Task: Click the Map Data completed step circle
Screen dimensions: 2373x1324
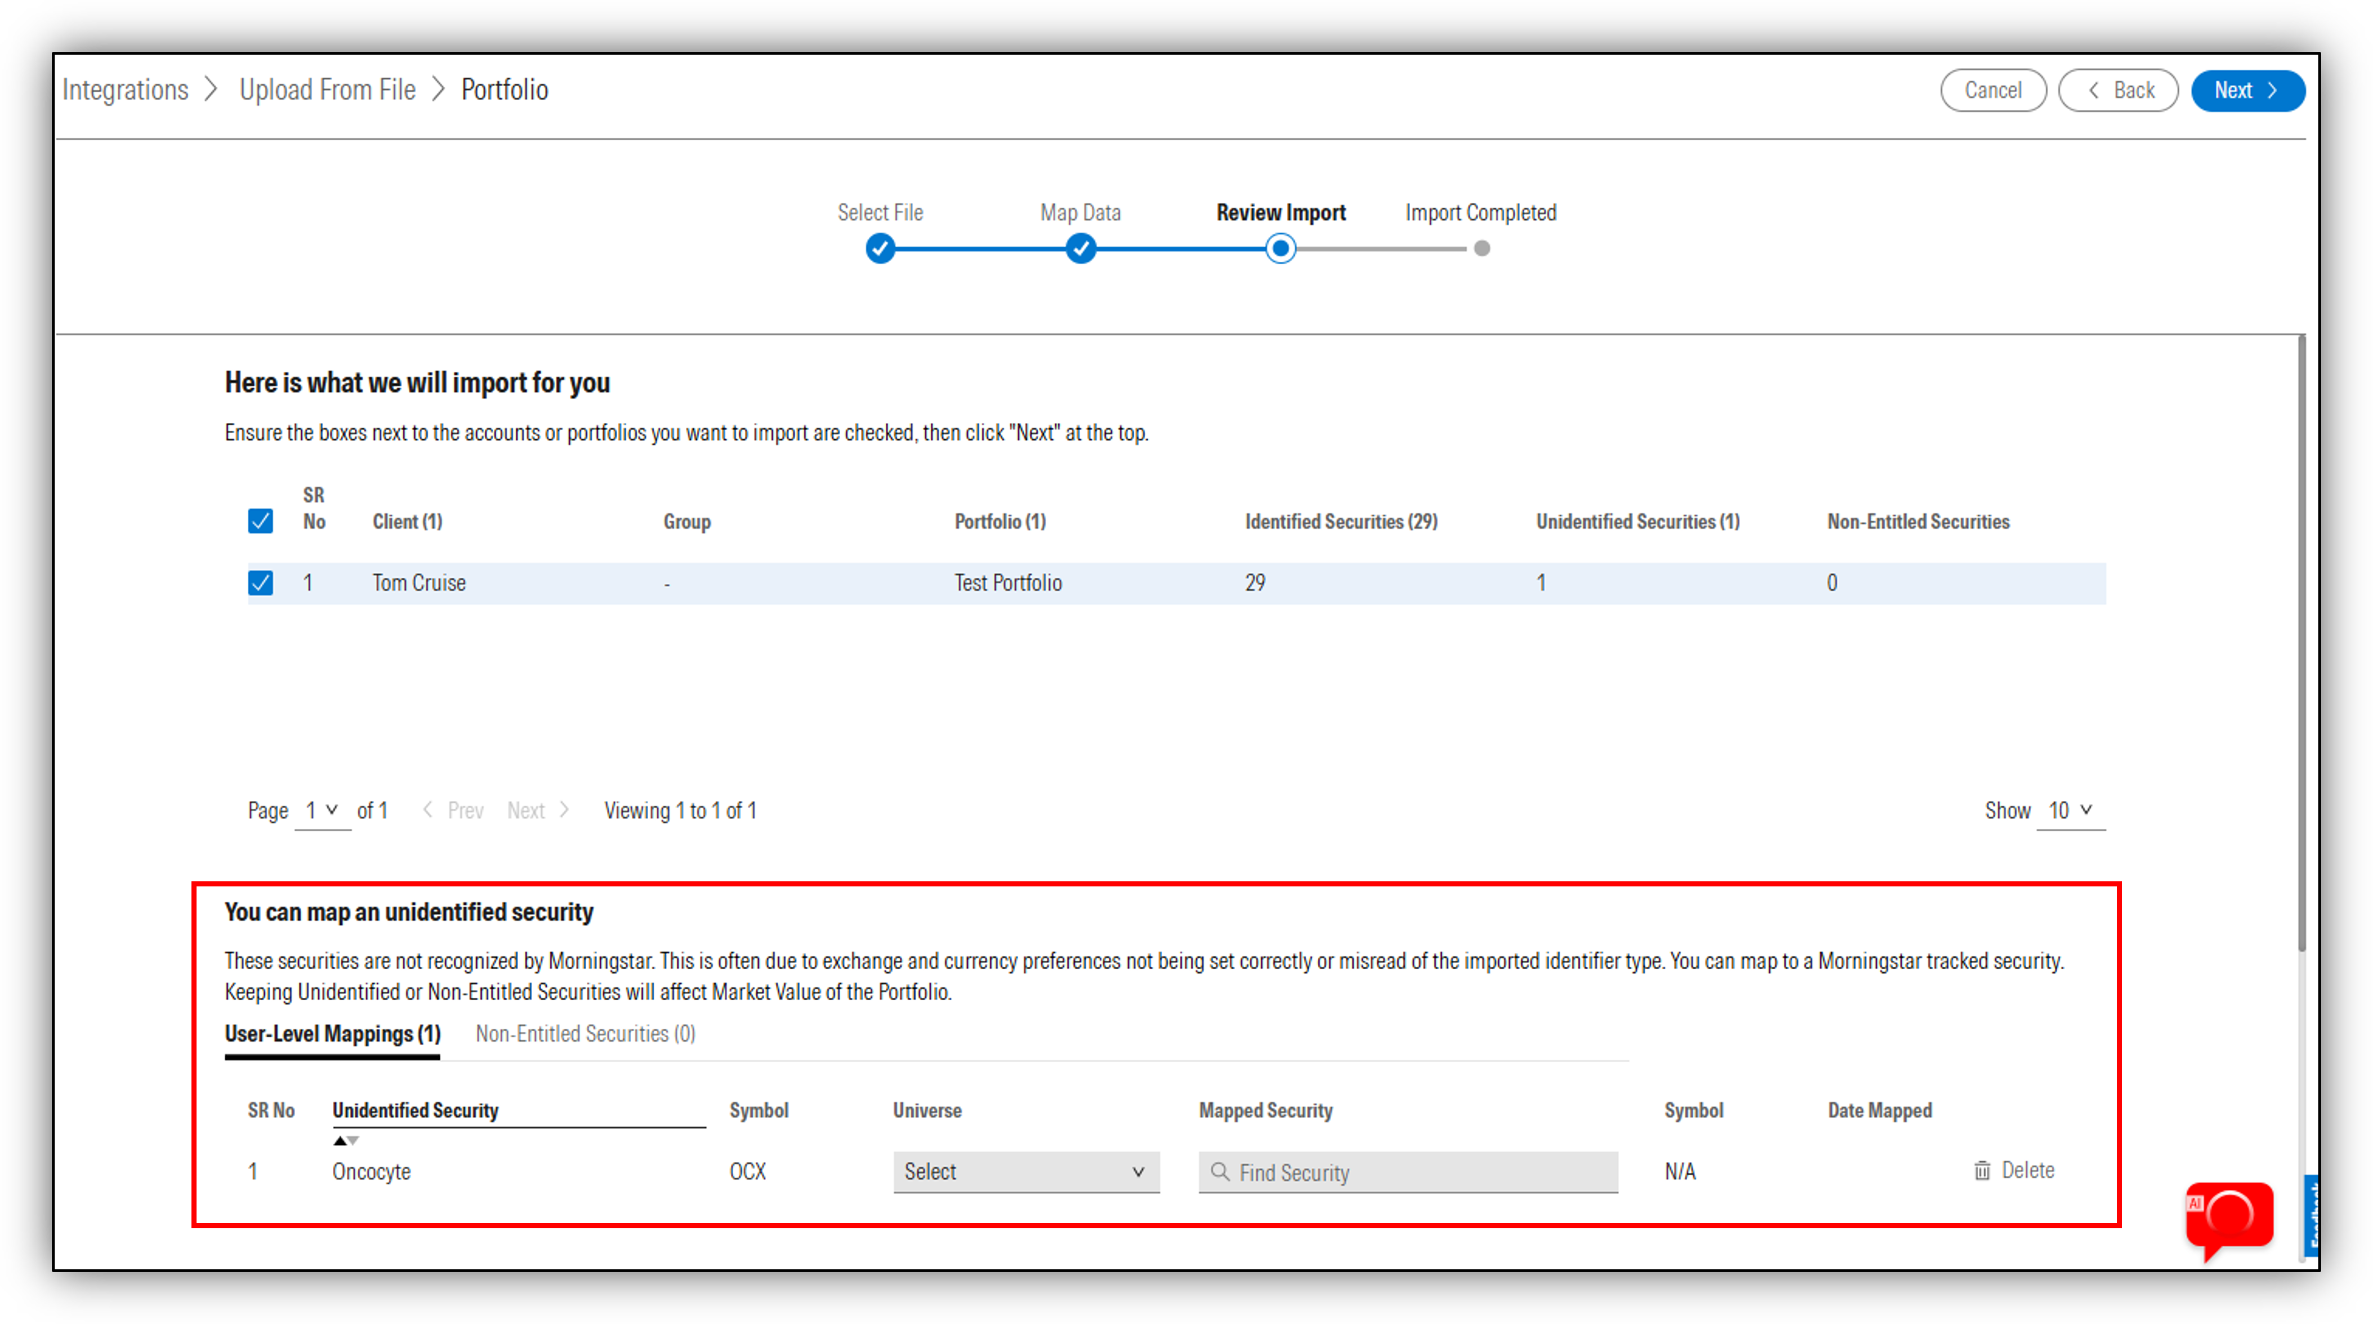Action: (x=1081, y=248)
